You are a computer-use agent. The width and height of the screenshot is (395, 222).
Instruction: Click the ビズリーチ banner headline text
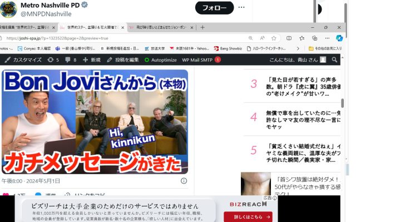click(x=115, y=206)
